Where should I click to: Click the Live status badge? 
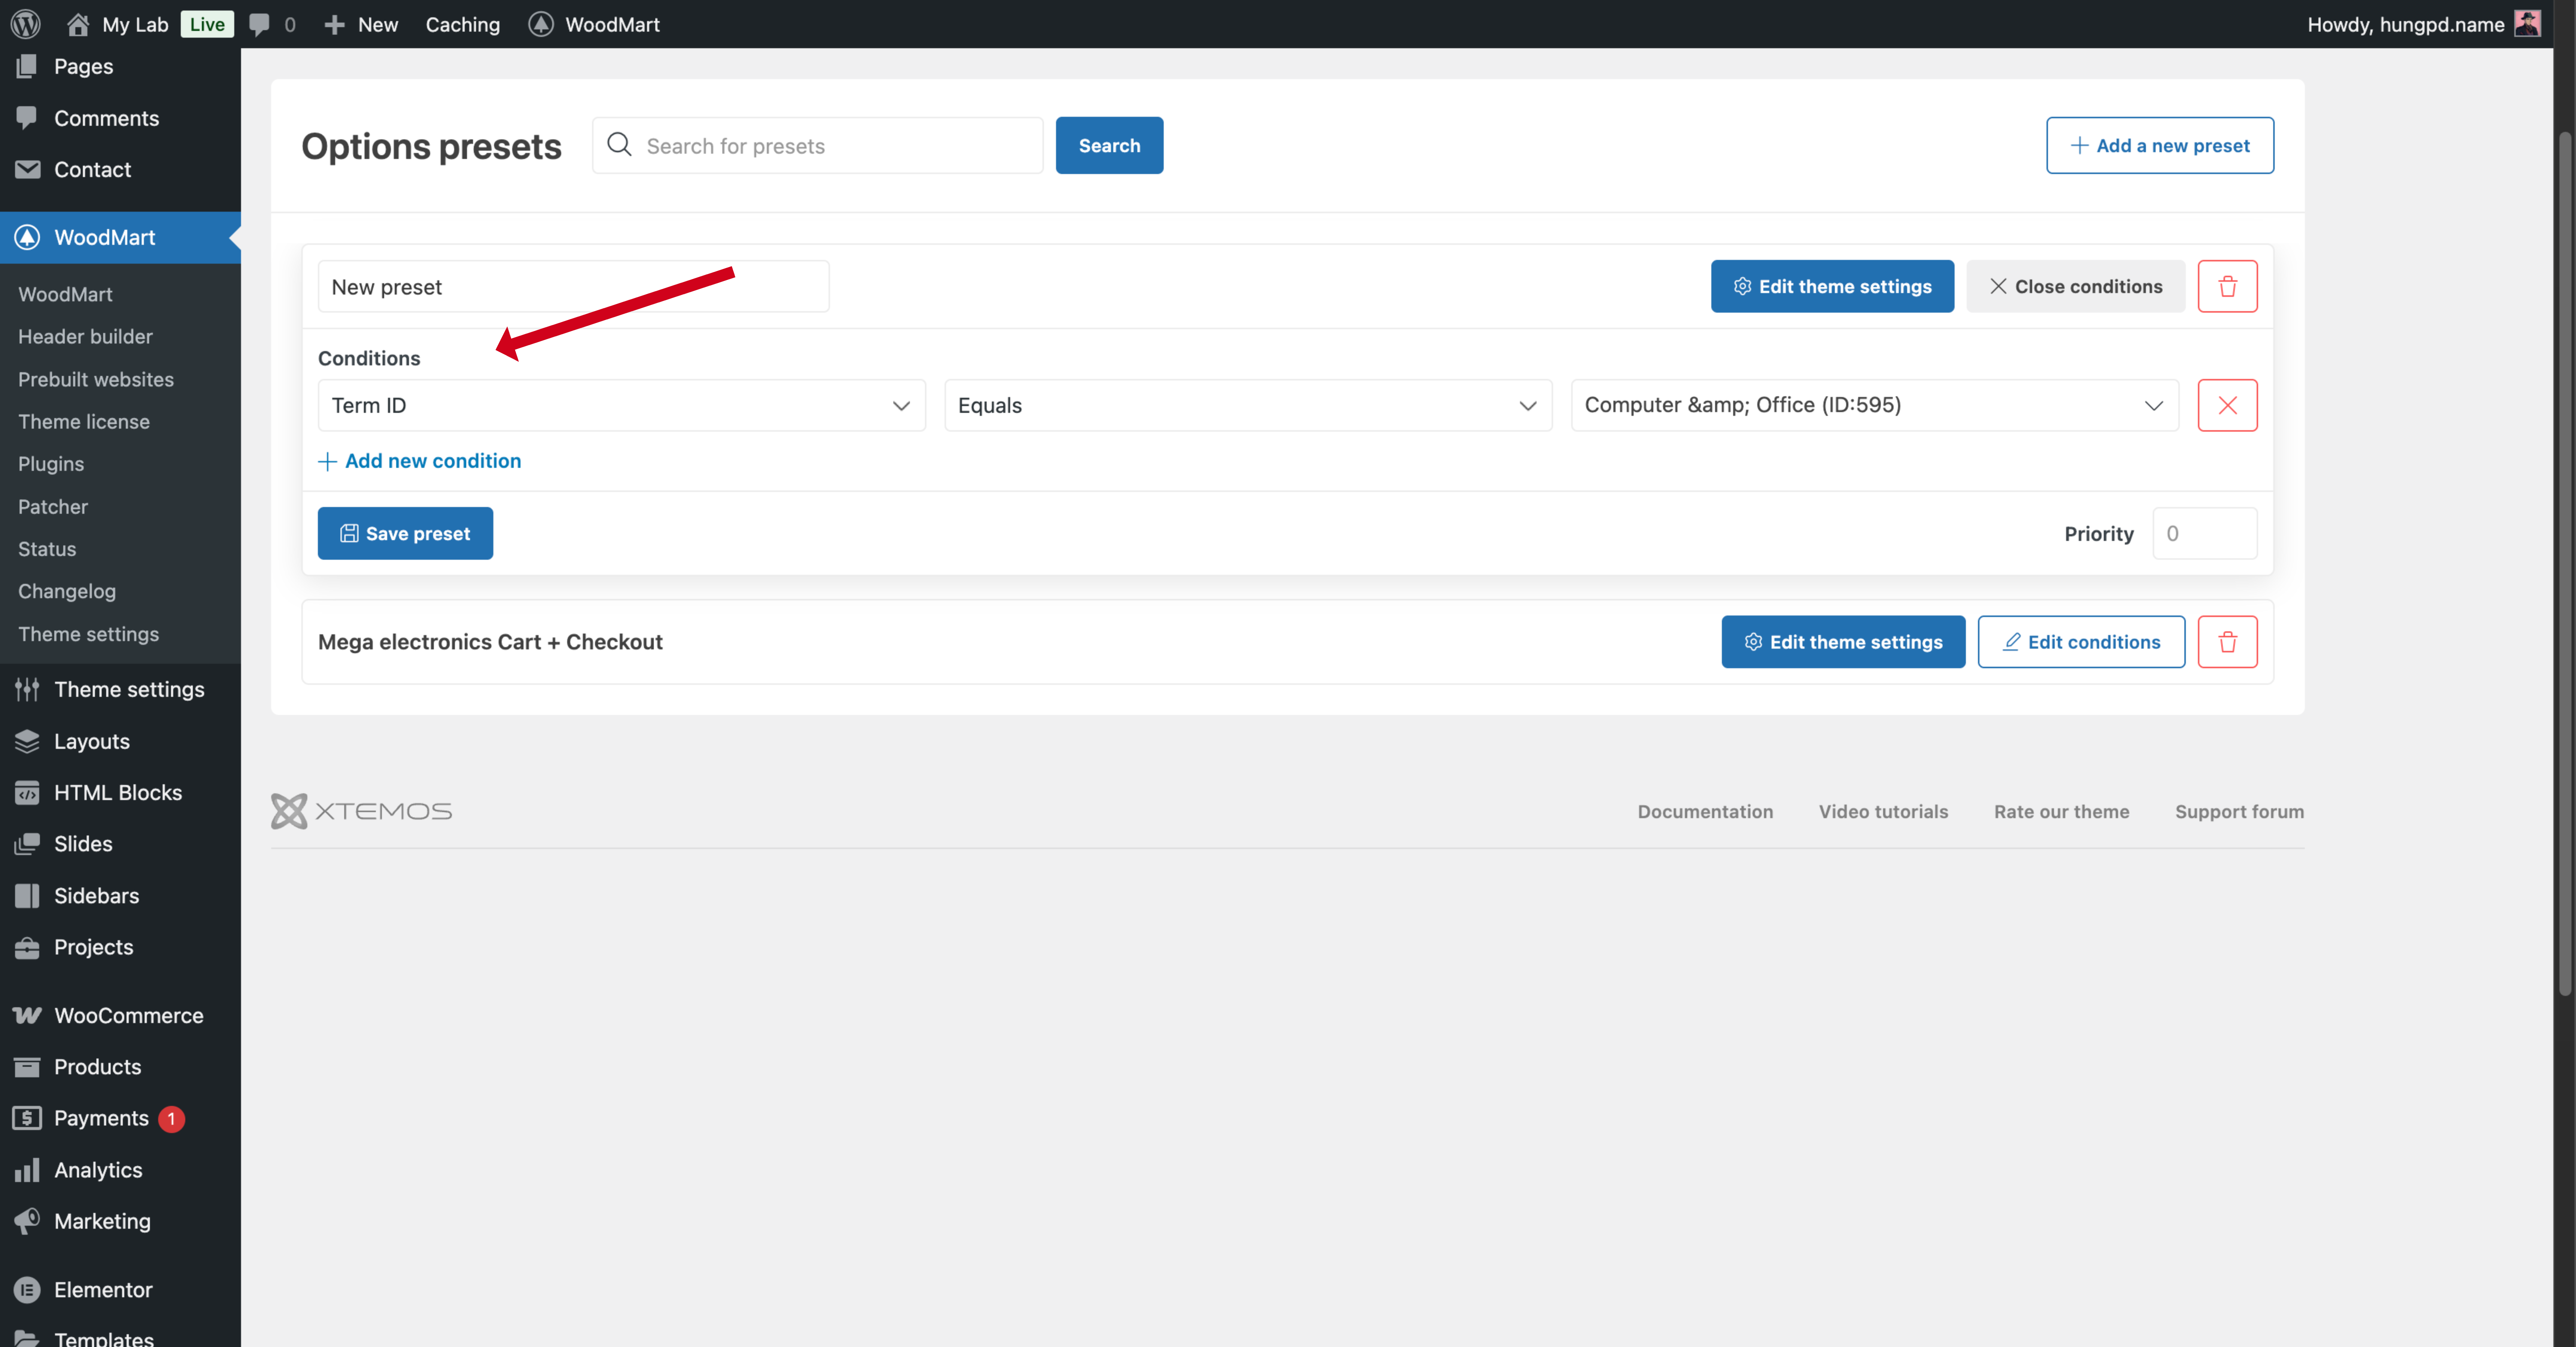click(x=207, y=24)
